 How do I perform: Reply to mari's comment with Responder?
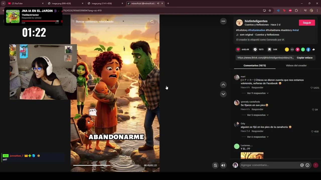click(257, 87)
